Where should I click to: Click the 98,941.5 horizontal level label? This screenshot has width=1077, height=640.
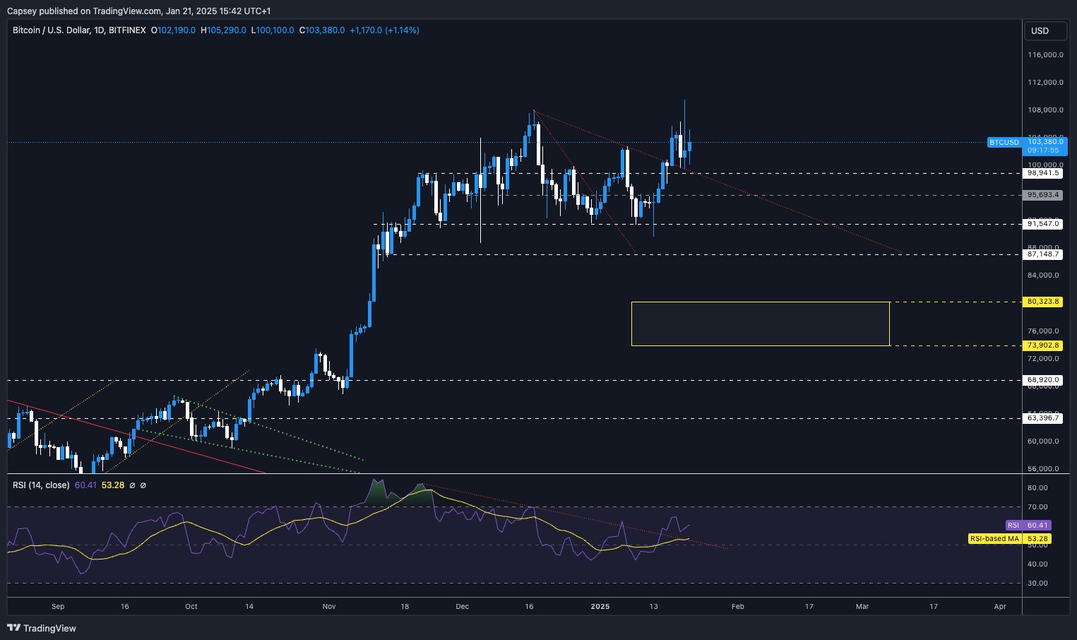1042,173
